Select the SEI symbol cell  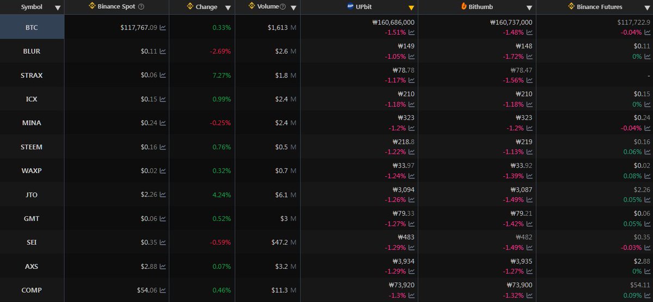pos(32,243)
